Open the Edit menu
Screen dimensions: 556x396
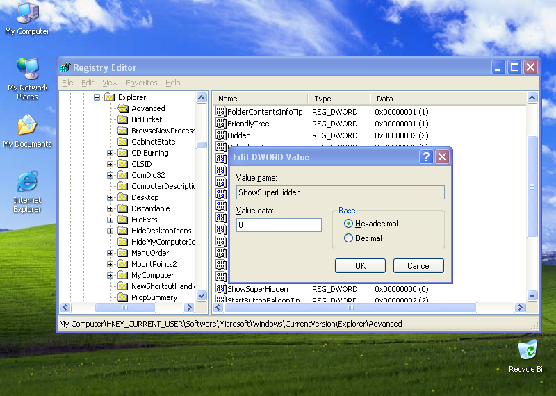(88, 83)
